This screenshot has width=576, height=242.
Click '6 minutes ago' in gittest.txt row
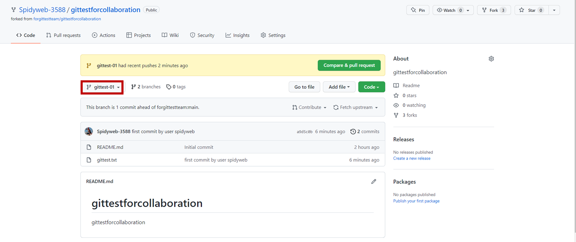pyautogui.click(x=364, y=160)
